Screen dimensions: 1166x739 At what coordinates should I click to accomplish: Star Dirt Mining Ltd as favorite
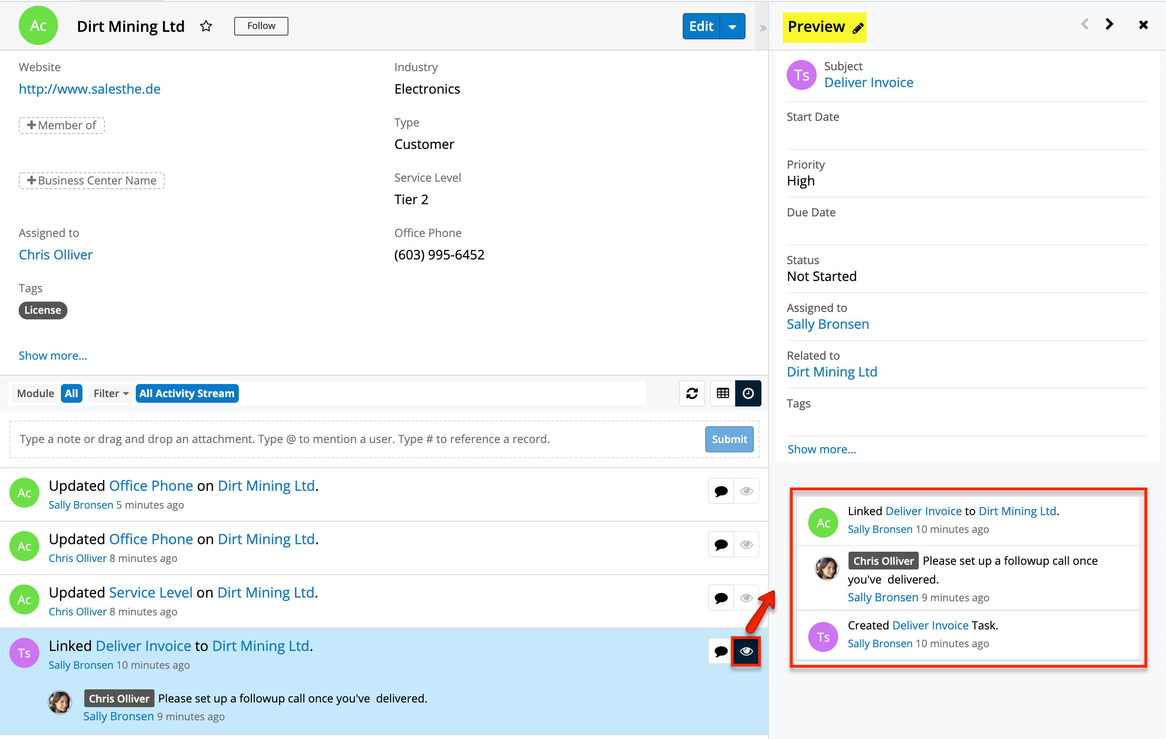click(x=206, y=26)
